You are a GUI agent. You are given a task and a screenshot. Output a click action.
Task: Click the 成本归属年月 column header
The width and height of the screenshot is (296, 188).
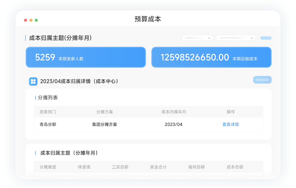(x=174, y=112)
